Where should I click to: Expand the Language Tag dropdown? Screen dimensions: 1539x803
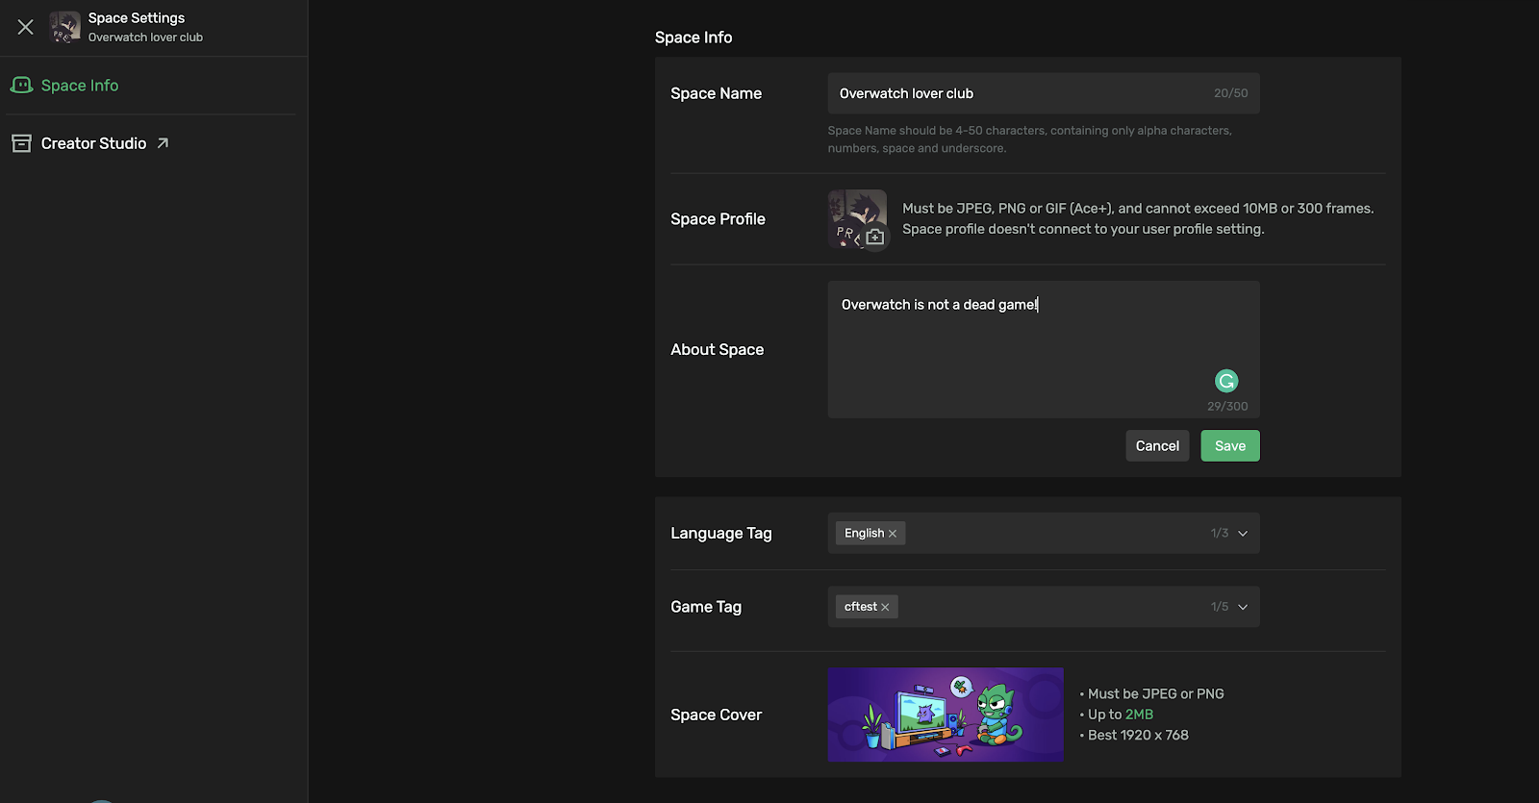(x=1243, y=534)
